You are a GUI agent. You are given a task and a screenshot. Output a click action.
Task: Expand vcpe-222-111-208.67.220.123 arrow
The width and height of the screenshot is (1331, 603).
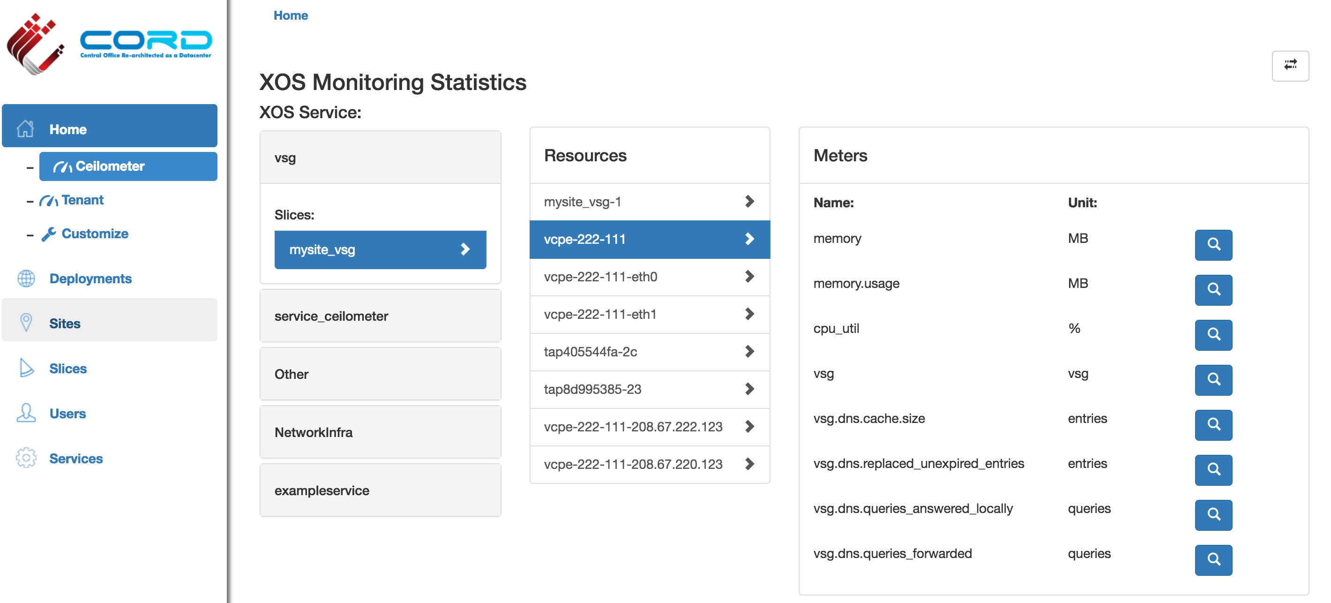tap(750, 464)
